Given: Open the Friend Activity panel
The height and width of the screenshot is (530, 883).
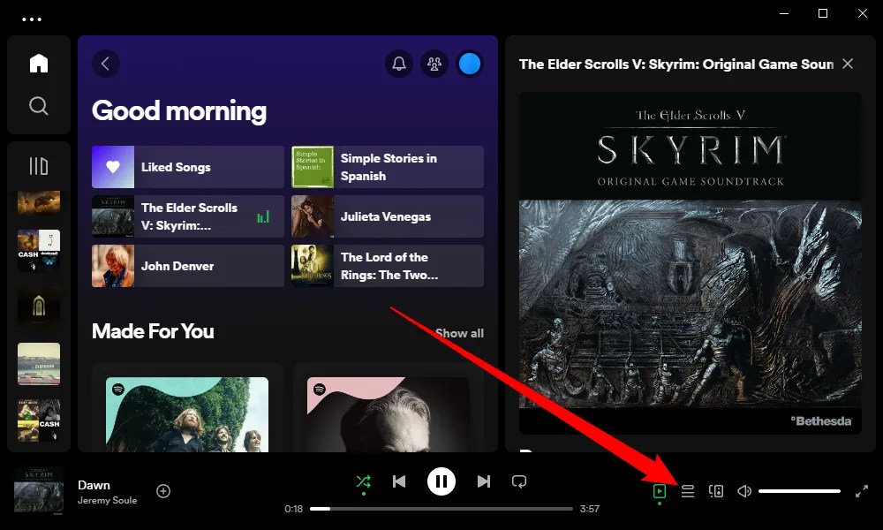Looking at the screenshot, I should [434, 64].
